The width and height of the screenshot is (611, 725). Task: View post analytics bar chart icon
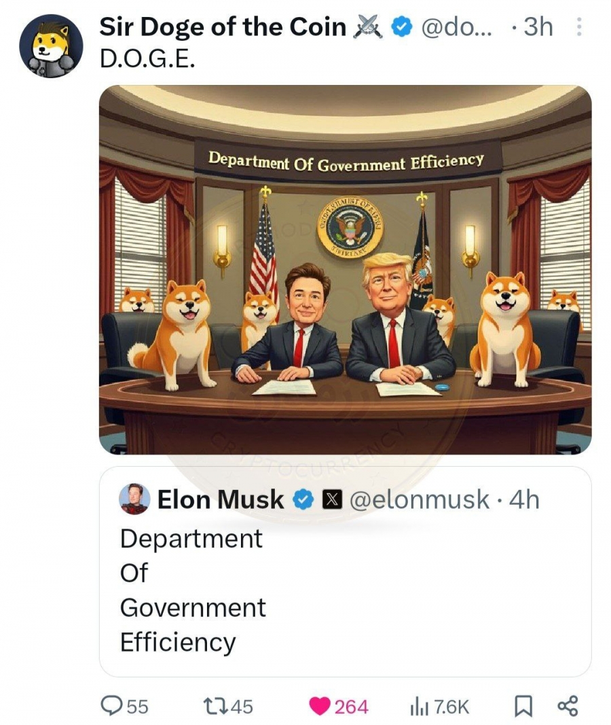click(x=420, y=707)
